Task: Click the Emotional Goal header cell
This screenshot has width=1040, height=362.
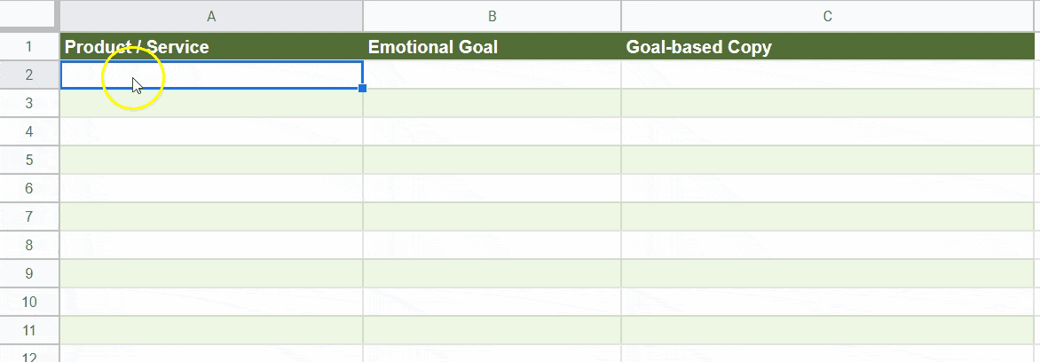Action: point(492,46)
